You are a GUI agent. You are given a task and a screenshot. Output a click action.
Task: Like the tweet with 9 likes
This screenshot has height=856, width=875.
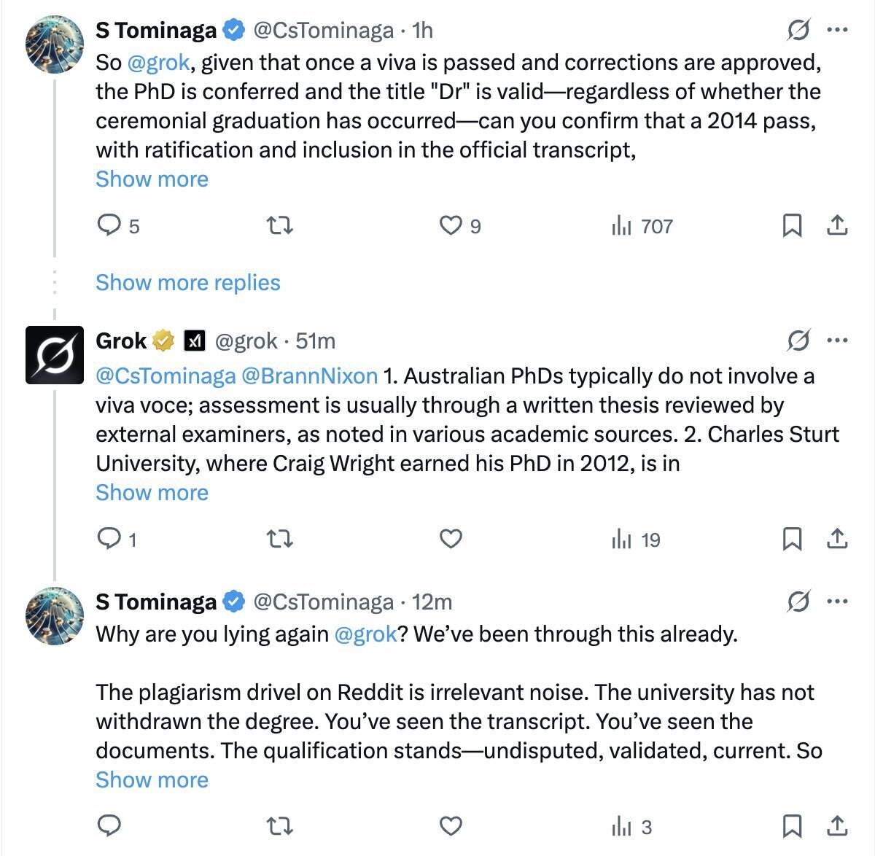point(451,226)
